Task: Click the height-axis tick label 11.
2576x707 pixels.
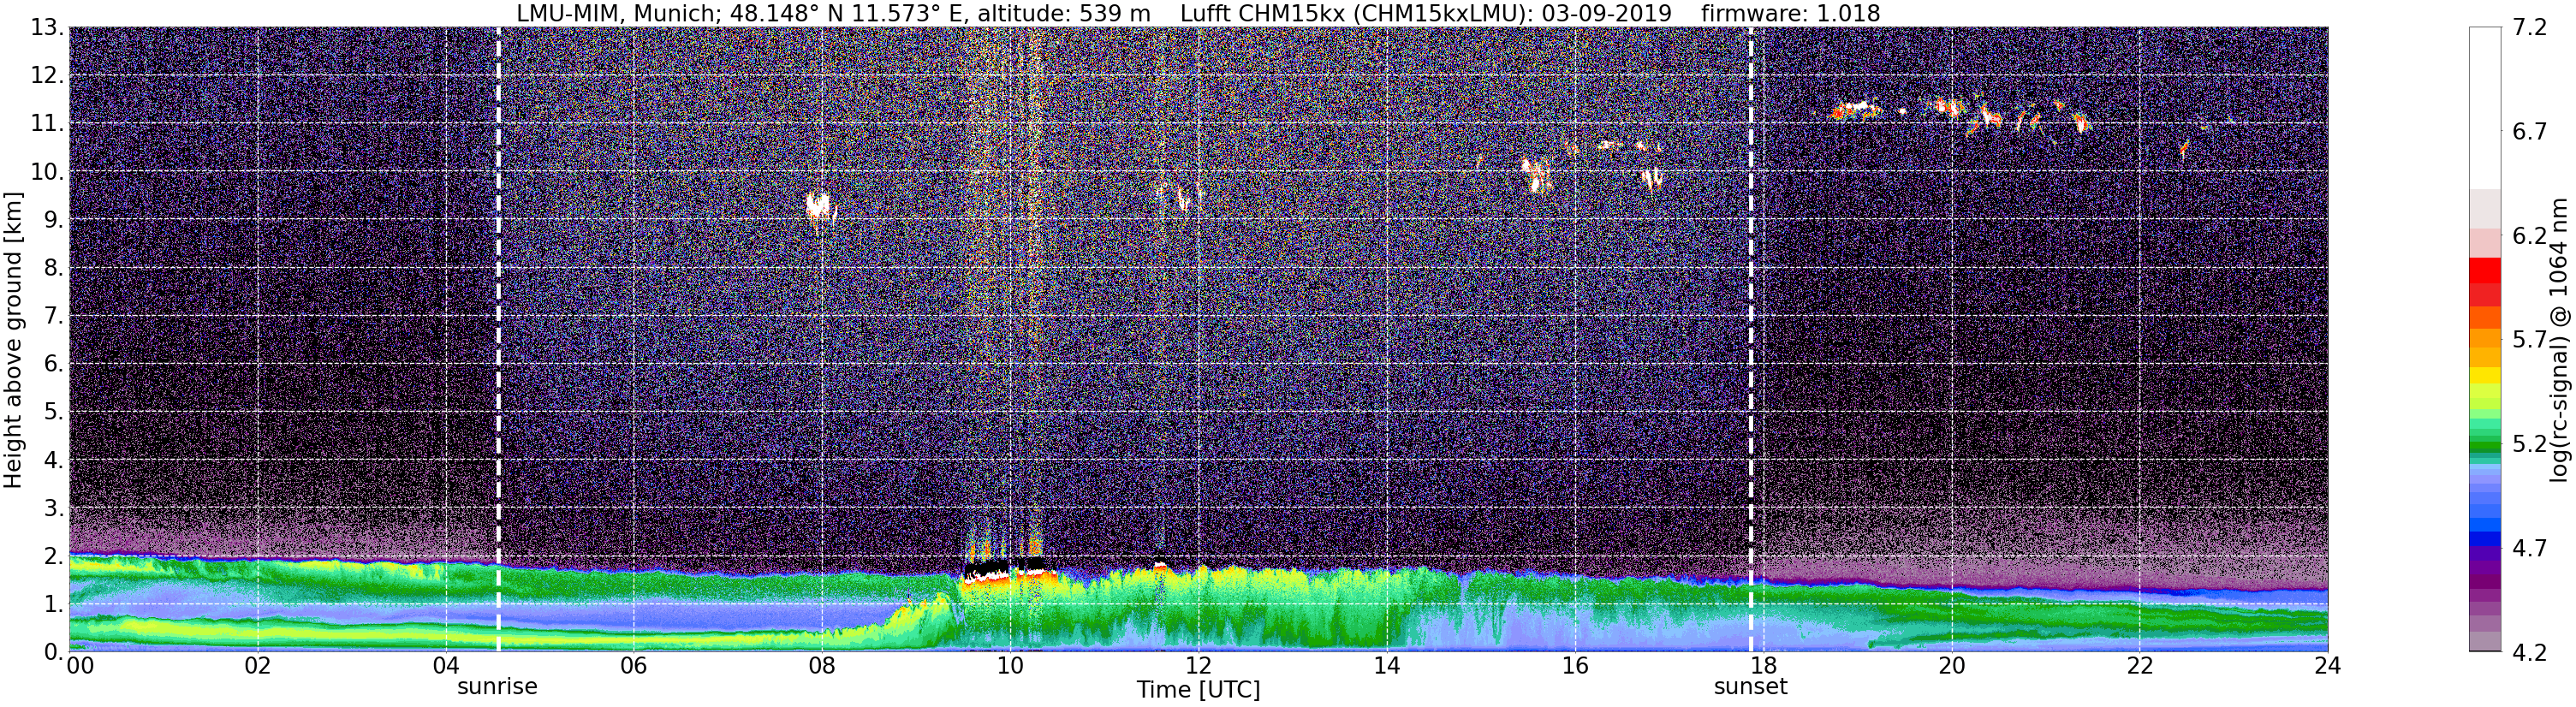Action: [x=46, y=124]
